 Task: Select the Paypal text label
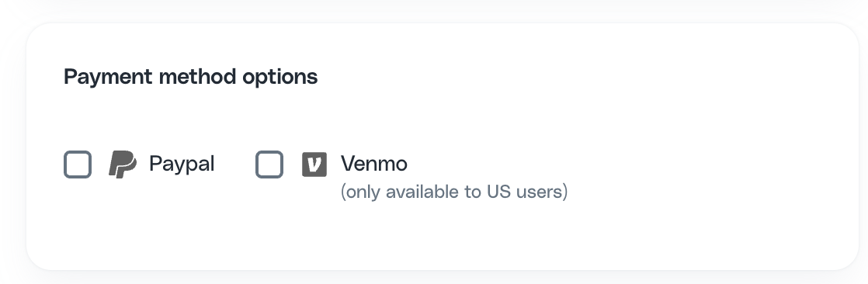[182, 165]
